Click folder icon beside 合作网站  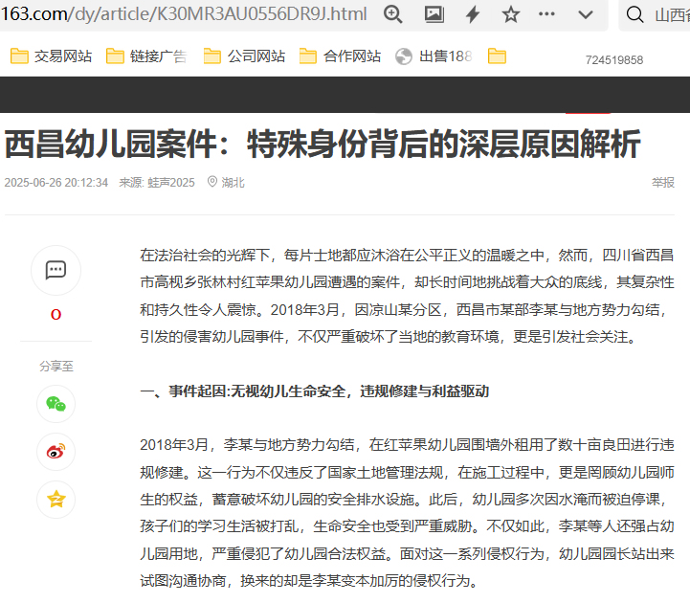(308, 56)
